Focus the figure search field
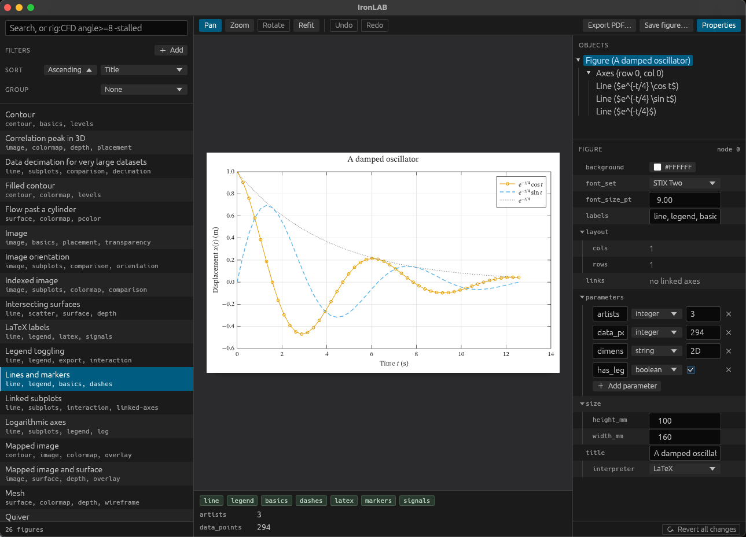This screenshot has height=537, width=746. [x=96, y=28]
